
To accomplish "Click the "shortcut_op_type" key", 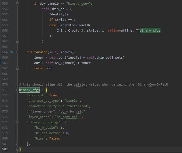I will pos(44,101).
